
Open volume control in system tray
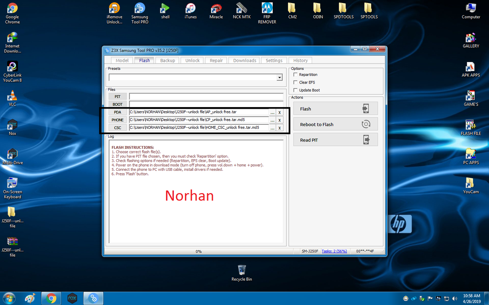pos(455,298)
